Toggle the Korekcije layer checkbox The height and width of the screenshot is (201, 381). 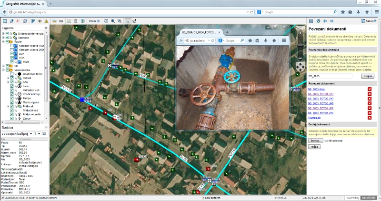(x=7, y=38)
